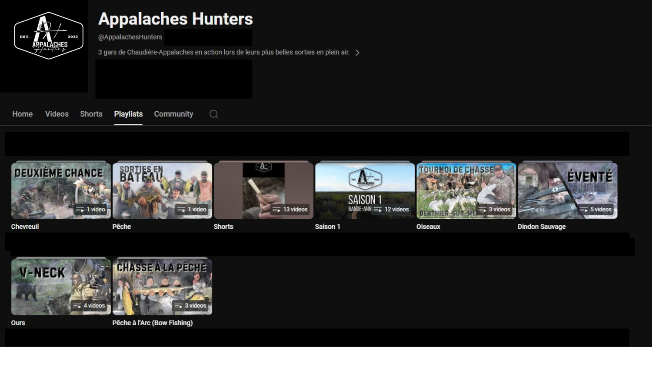Open the Tournoi de Chasse thumbnail

[x=466, y=190]
